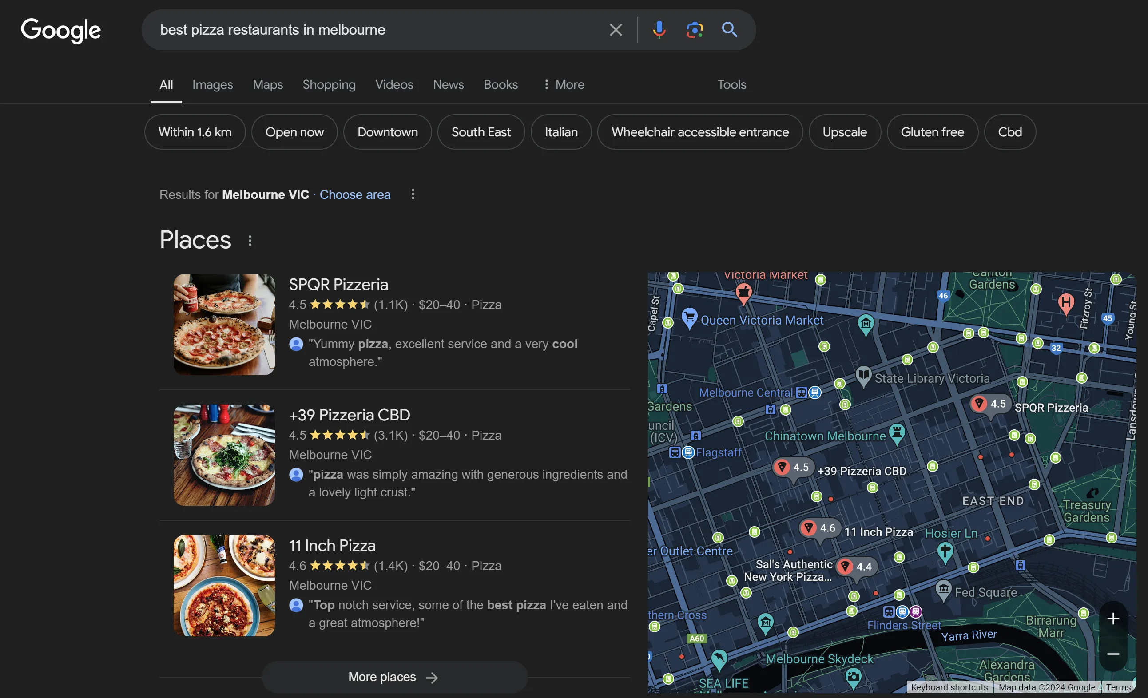Toggle the Downtown filter chip
The height and width of the screenshot is (698, 1148).
point(388,132)
